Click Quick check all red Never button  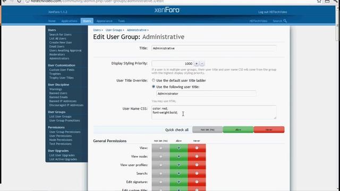269,129
